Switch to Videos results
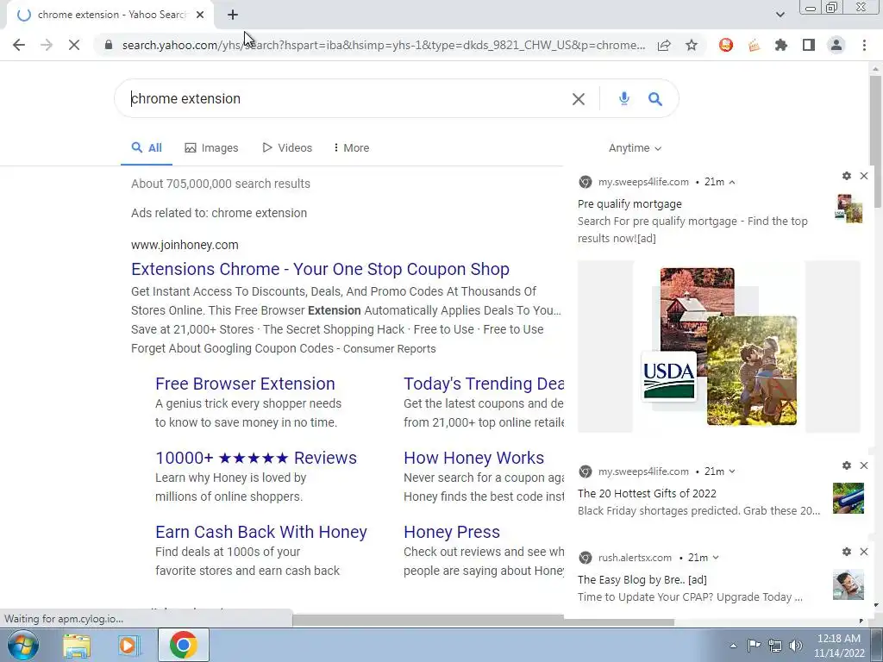 pos(287,148)
